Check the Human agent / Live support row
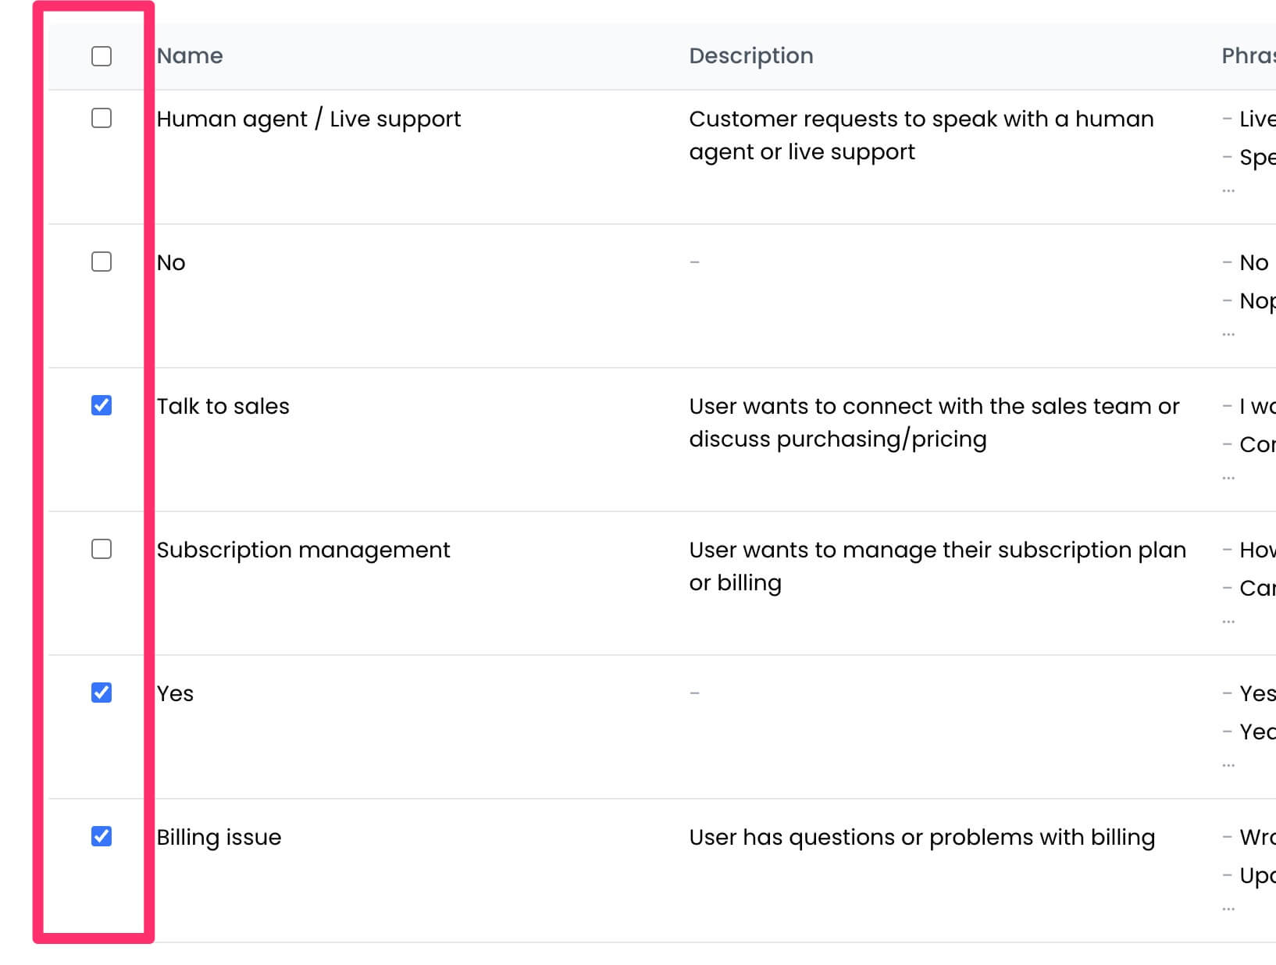 tap(102, 118)
